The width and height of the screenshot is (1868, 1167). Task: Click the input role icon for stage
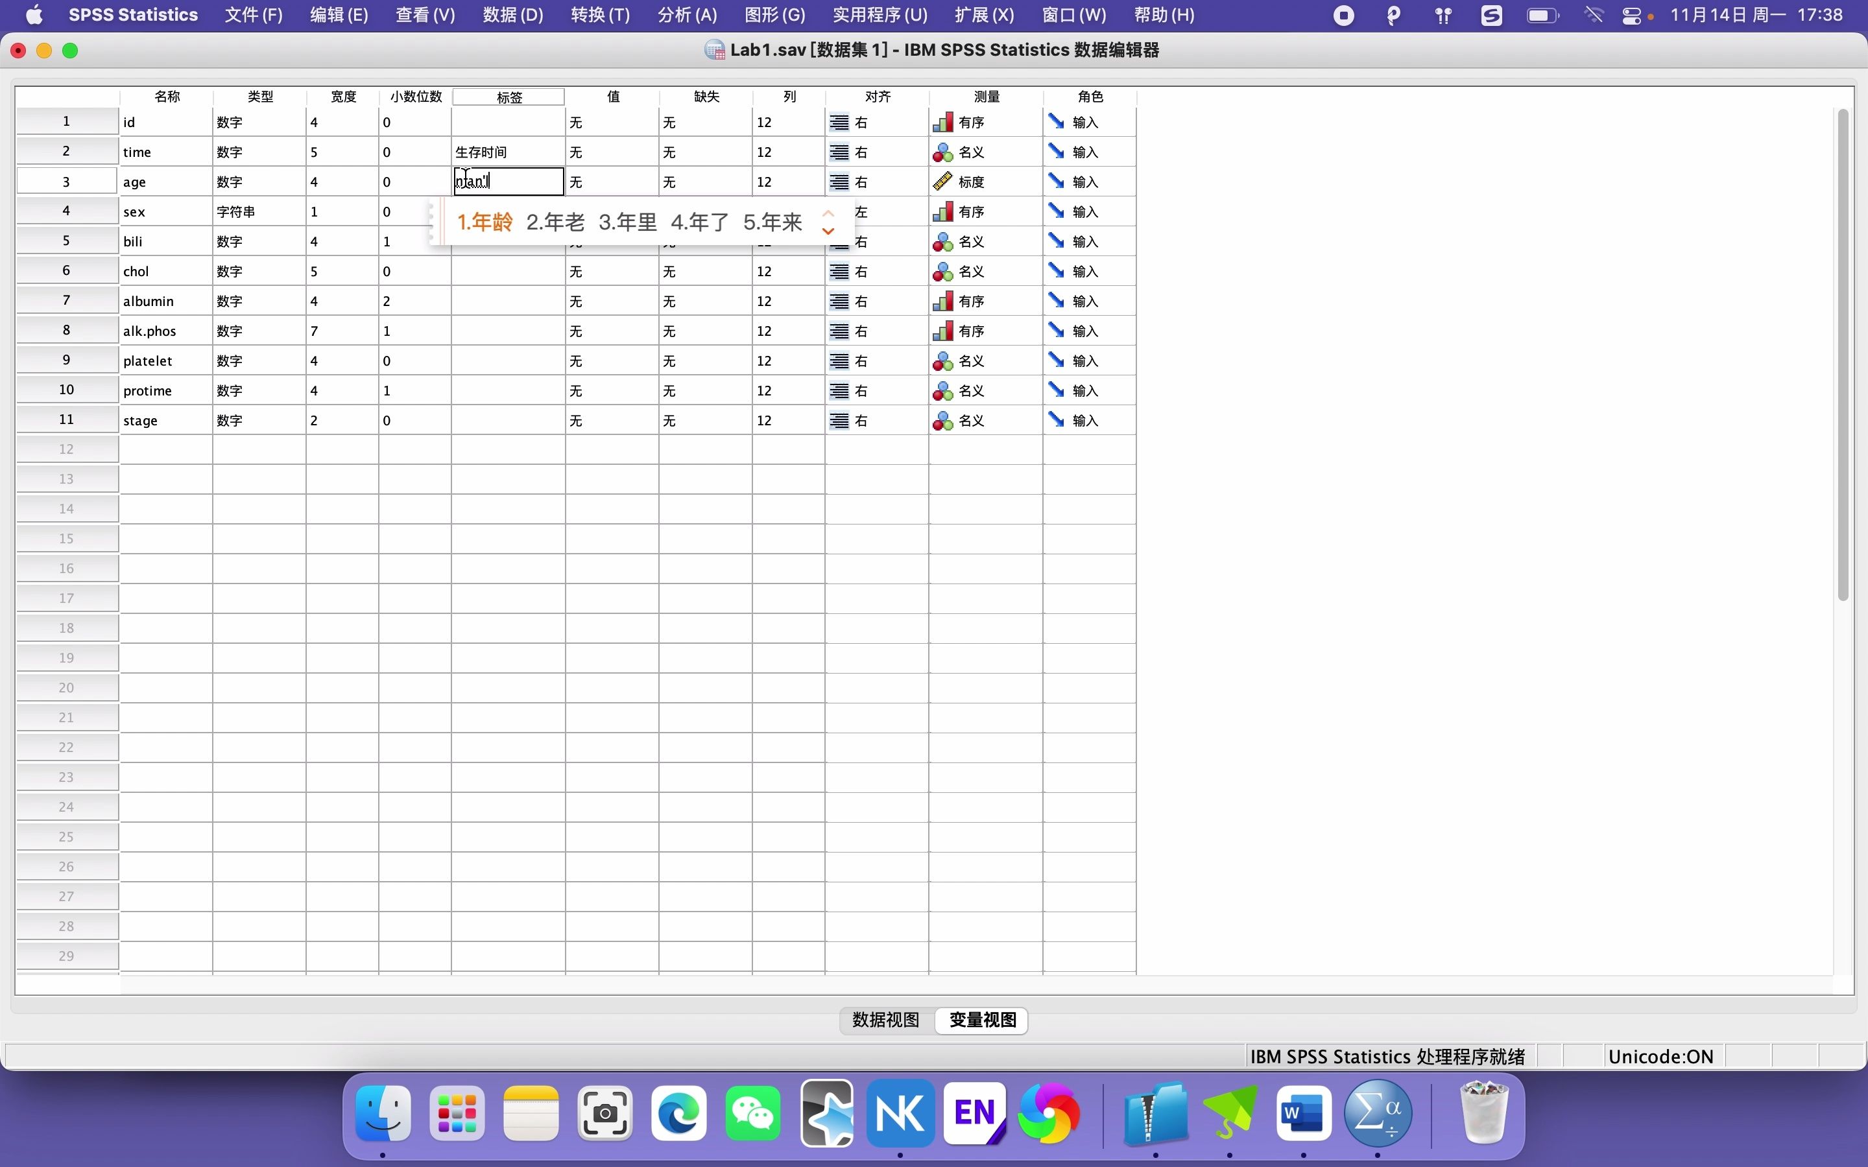1056,420
